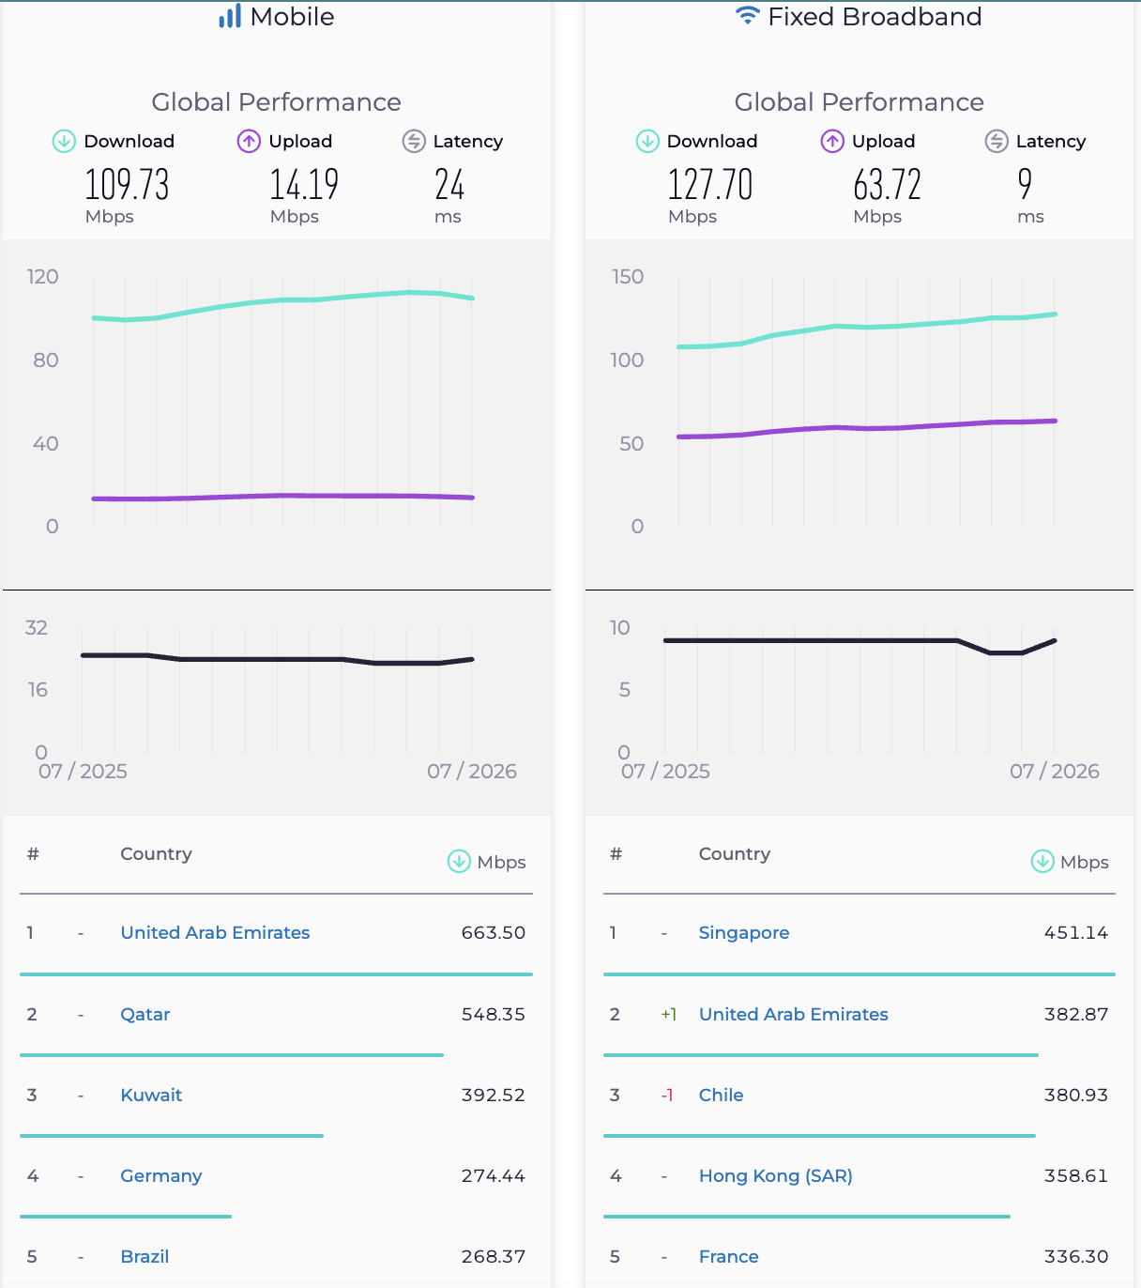The height and width of the screenshot is (1288, 1141).
Task: Click the Mobile download speed chart line
Action: 283,300
